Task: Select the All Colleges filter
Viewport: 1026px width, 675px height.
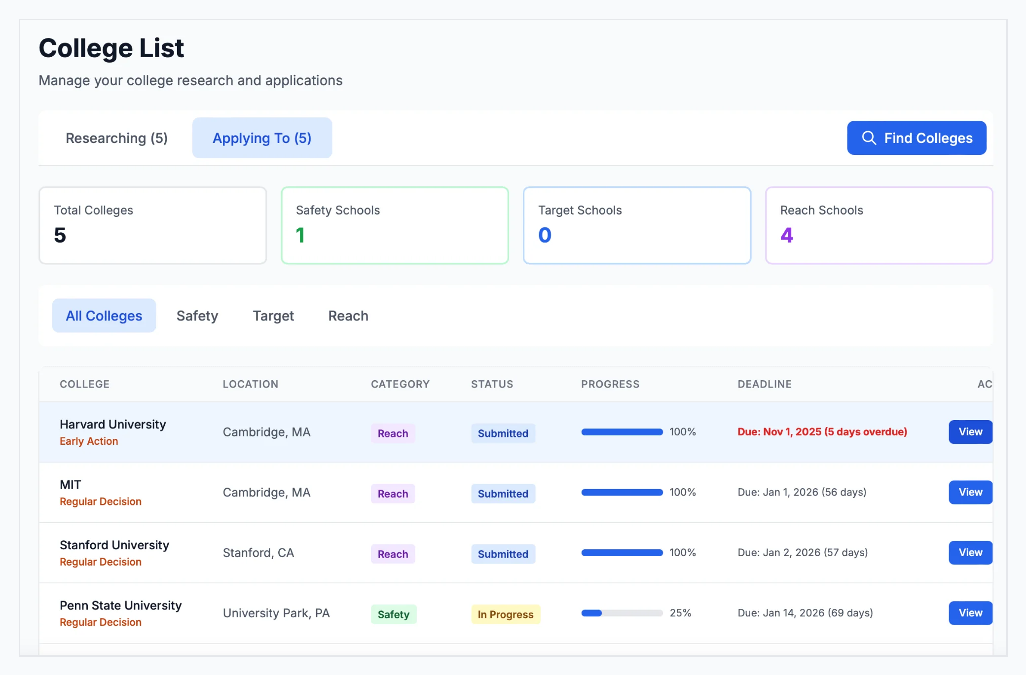Action: (x=104, y=316)
